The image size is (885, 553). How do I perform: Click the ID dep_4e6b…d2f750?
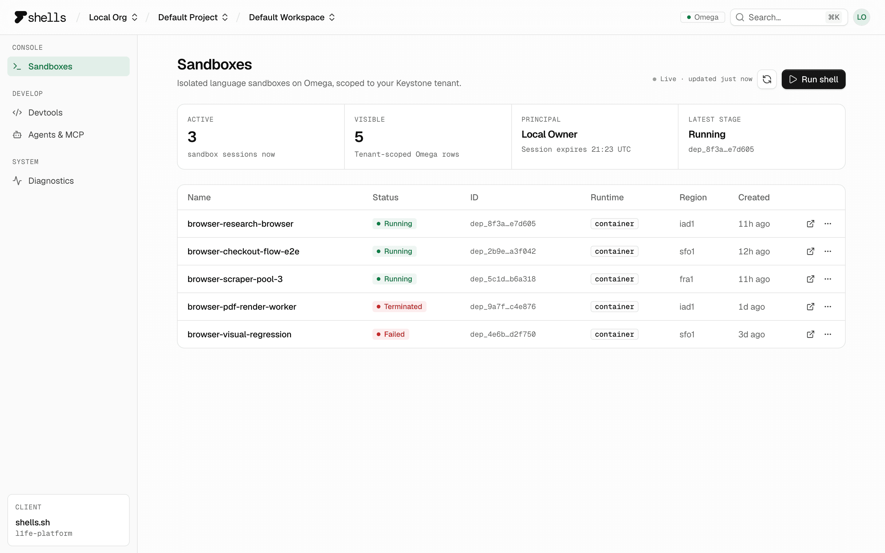click(503, 334)
